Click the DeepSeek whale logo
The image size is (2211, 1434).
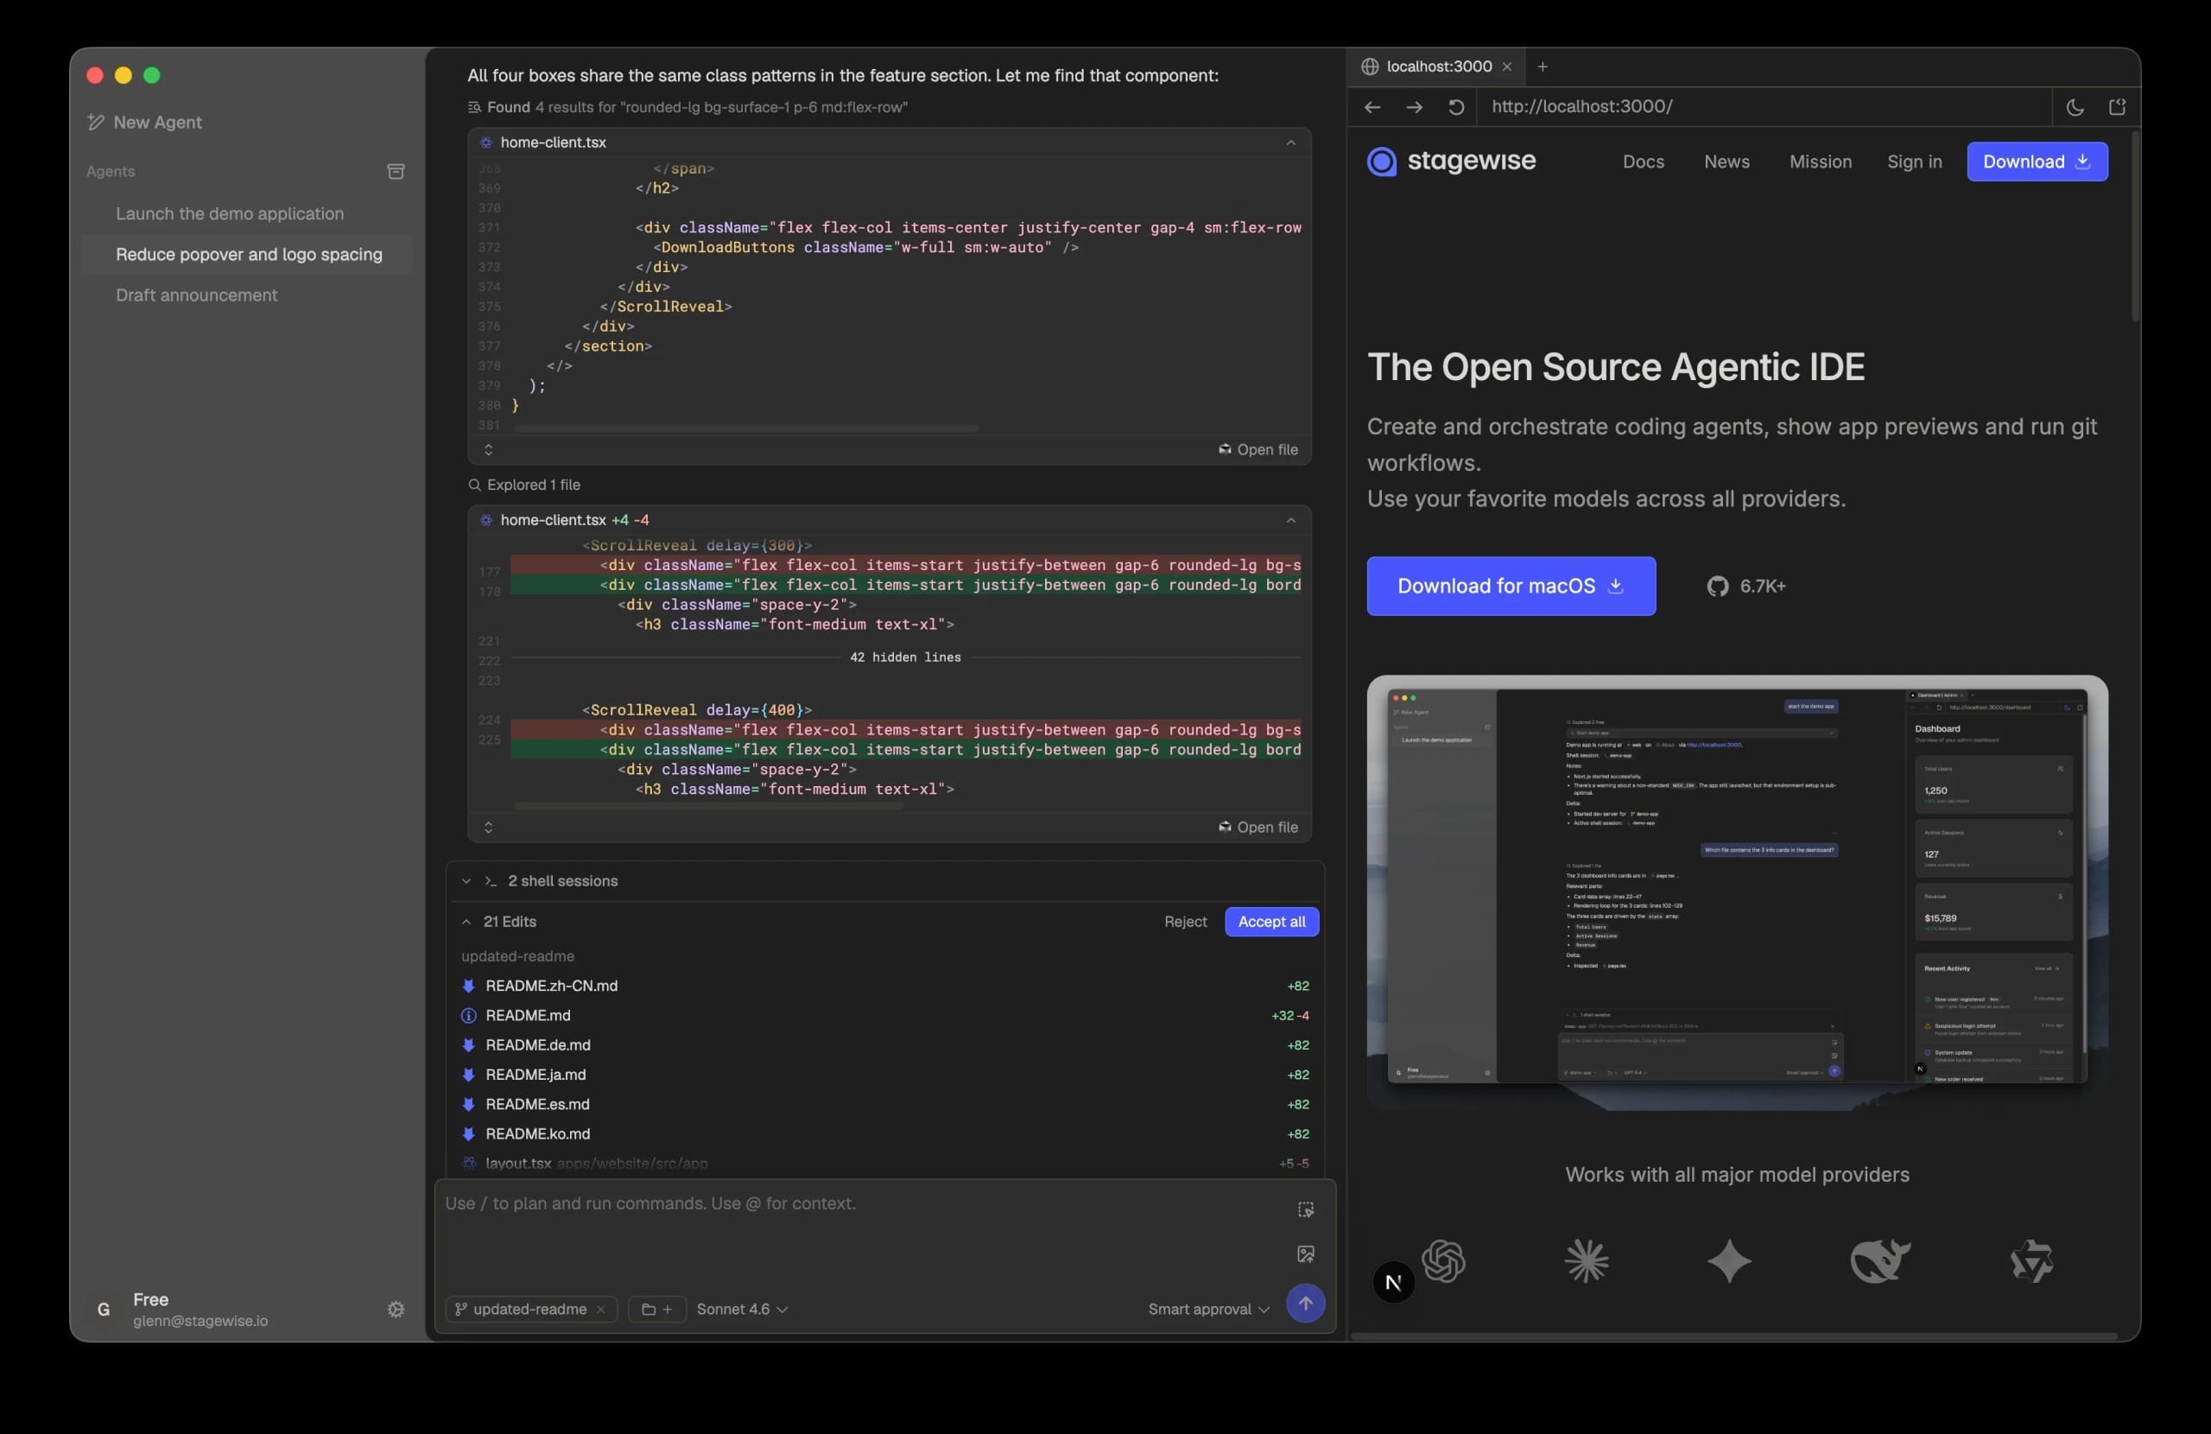pos(1879,1261)
